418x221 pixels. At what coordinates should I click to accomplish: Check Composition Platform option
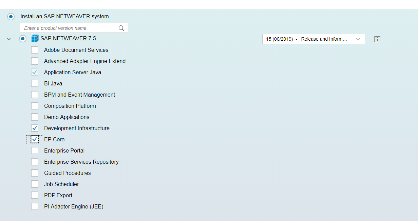[35, 106]
